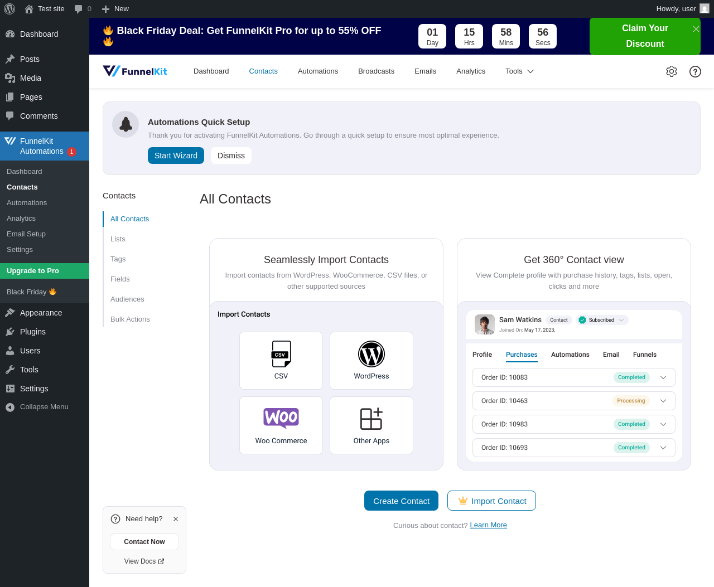Click Sam Watkins profile photo
The width and height of the screenshot is (714, 587).
(x=485, y=324)
